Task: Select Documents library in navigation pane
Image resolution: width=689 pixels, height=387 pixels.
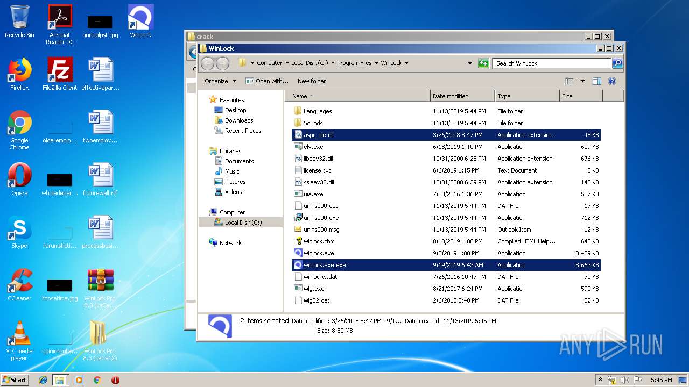Action: (x=239, y=161)
